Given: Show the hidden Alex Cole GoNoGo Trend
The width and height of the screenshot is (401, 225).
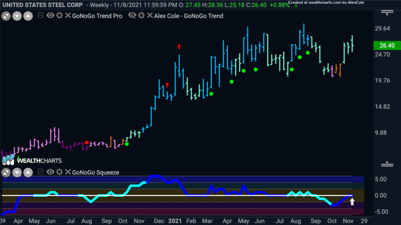Looking at the screenshot, I should click(x=132, y=16).
